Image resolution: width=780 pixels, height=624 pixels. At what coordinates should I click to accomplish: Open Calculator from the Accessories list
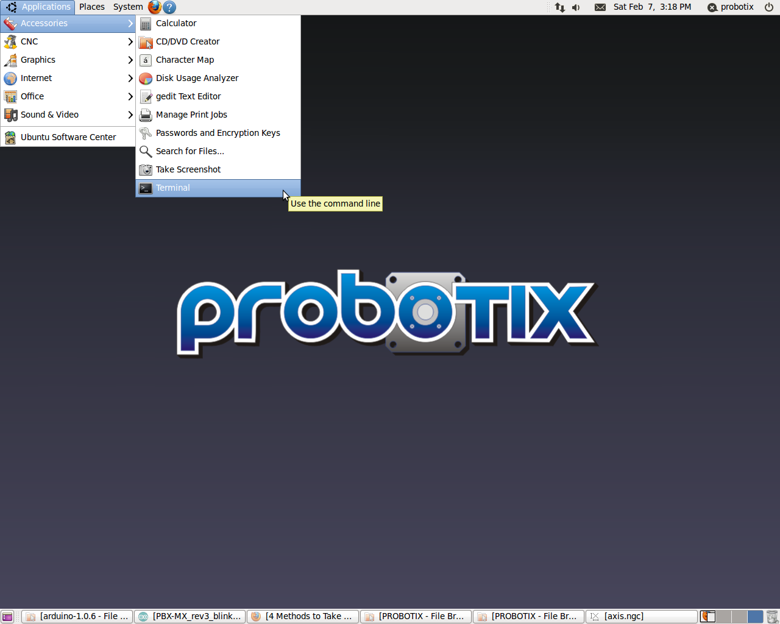click(x=176, y=23)
